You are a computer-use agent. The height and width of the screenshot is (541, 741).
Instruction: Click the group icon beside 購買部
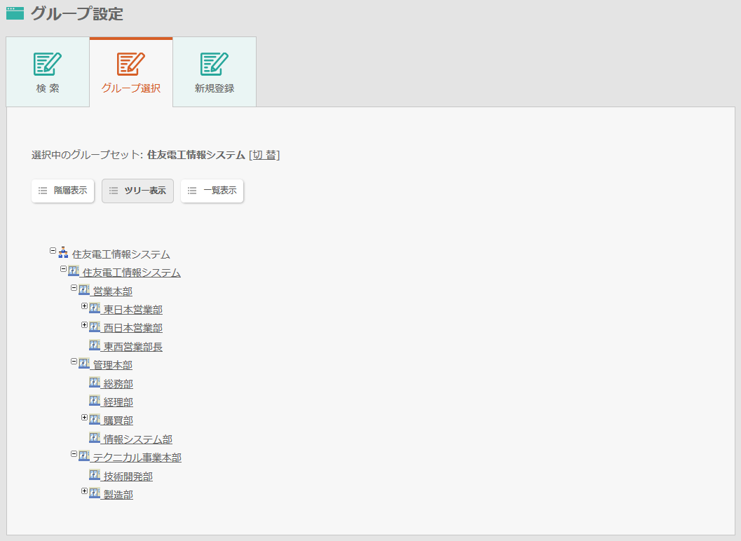pyautogui.click(x=95, y=419)
